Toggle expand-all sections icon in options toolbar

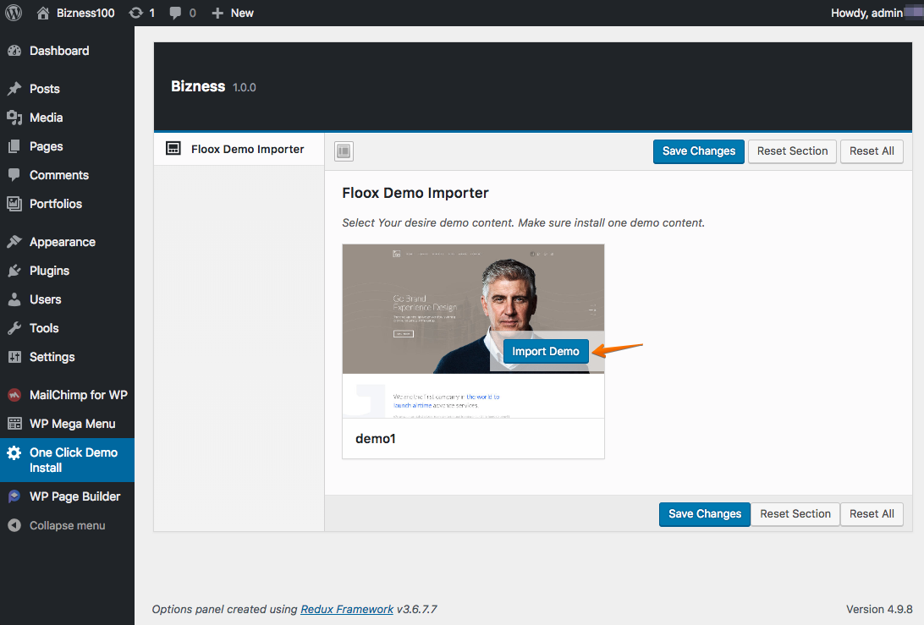point(344,151)
